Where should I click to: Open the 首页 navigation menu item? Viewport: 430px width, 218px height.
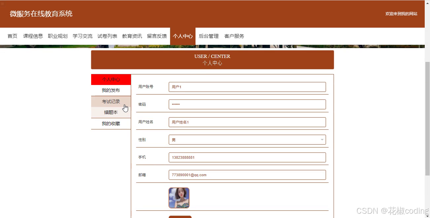[x=12, y=36]
